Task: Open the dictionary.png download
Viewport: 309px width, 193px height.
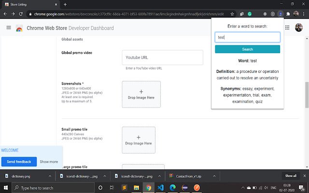Action: [21, 176]
